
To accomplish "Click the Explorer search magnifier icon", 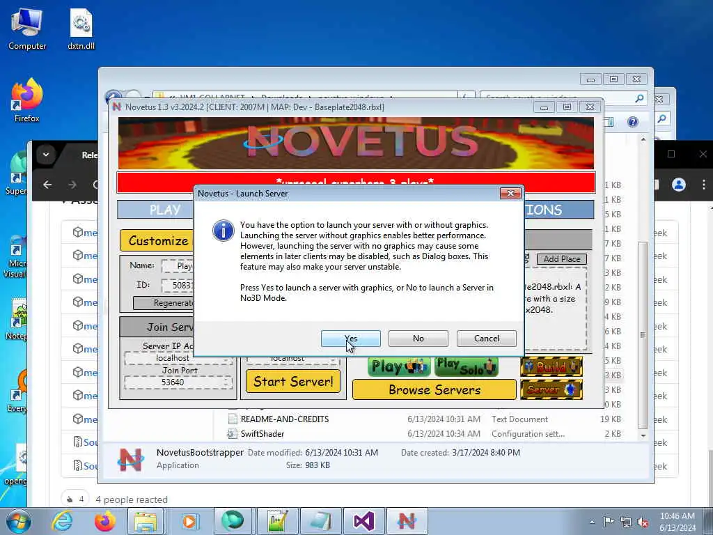I will pyautogui.click(x=639, y=98).
